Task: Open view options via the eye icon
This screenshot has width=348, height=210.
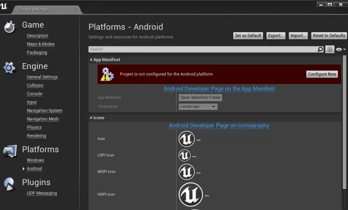Action: [340, 49]
